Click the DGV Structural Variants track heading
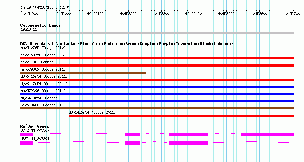The width and height of the screenshot is (304, 162). tap(127, 44)
